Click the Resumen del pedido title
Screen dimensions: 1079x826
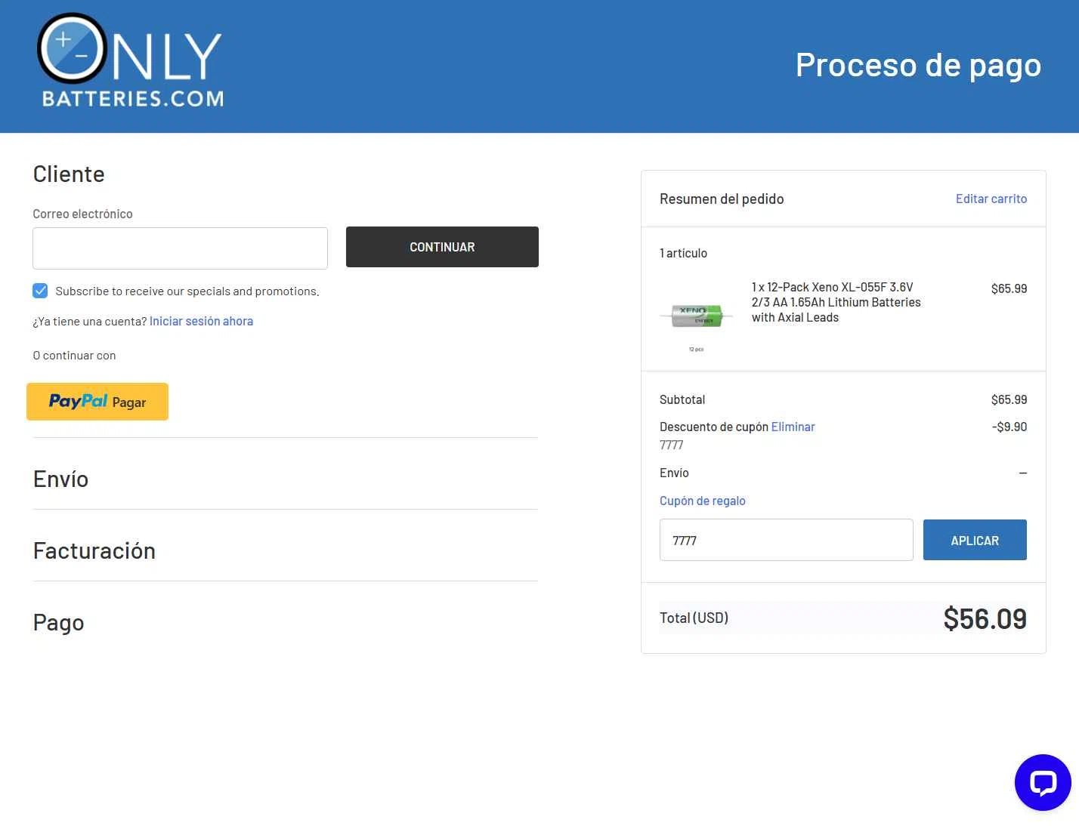click(x=722, y=199)
